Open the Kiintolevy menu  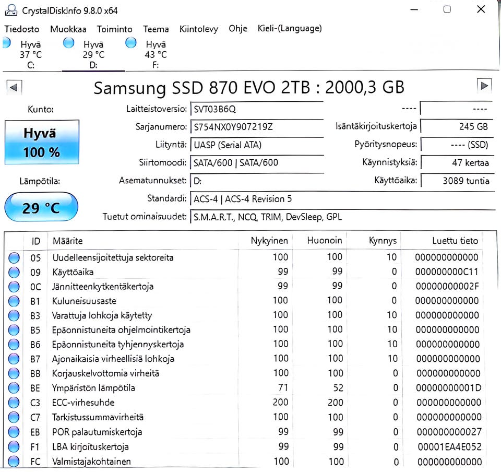[x=198, y=29]
